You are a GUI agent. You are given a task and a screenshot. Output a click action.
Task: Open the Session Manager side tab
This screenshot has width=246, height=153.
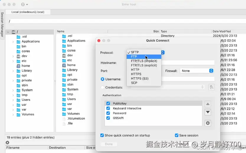[x=2, y=24]
